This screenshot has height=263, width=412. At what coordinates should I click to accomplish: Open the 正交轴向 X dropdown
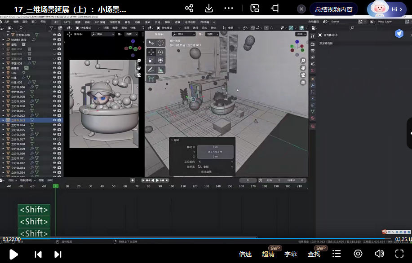(215, 162)
